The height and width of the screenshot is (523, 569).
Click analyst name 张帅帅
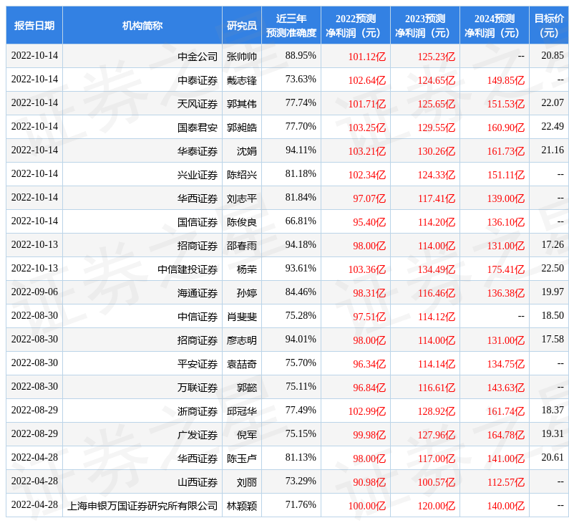pos(242,57)
